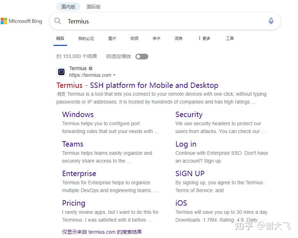Switch to the 视频 tab

click(134, 38)
